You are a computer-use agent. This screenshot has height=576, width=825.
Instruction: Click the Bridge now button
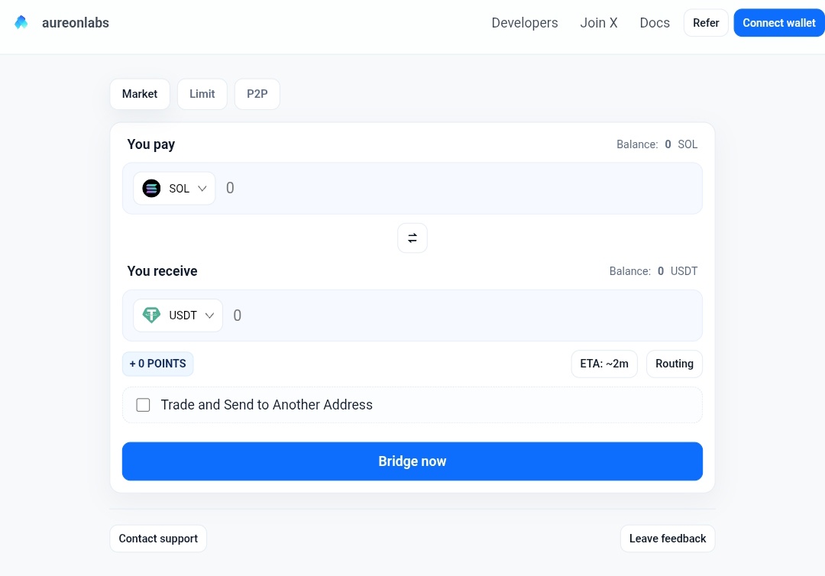coord(412,461)
